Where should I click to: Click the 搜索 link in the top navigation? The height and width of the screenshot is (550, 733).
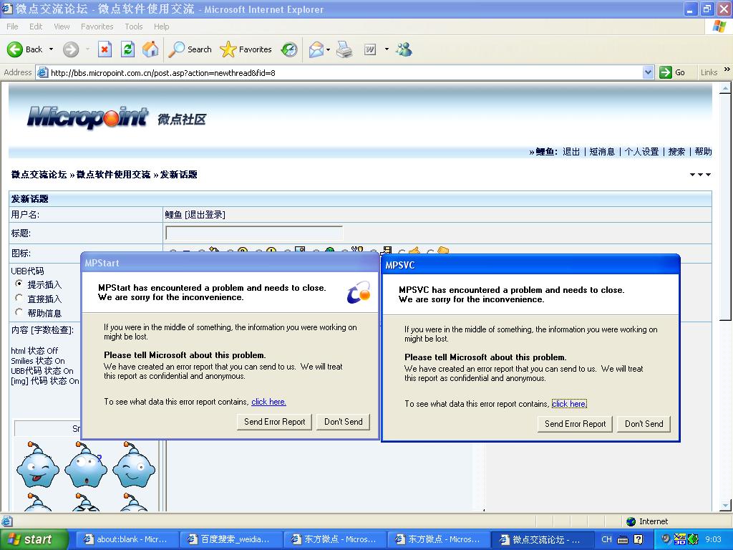(x=676, y=152)
